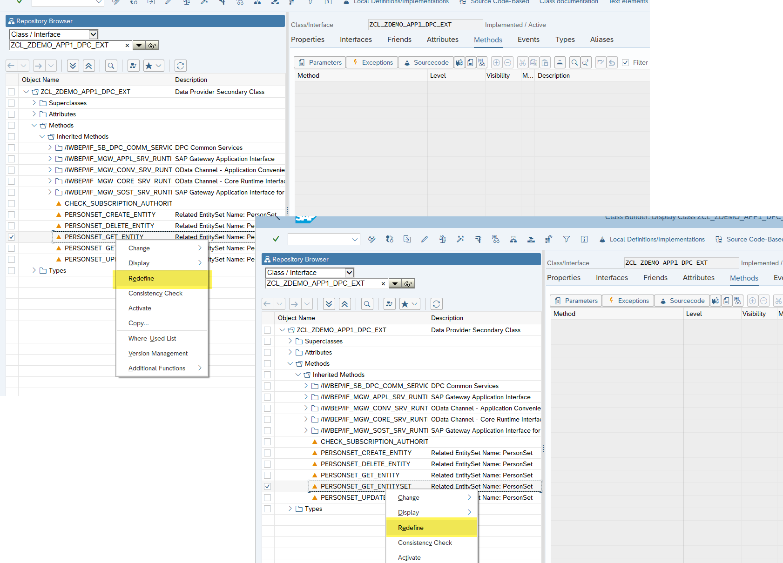Click the Undo arrow icon in upper Methods toolbar
This screenshot has height=563, width=783.
tap(612, 62)
